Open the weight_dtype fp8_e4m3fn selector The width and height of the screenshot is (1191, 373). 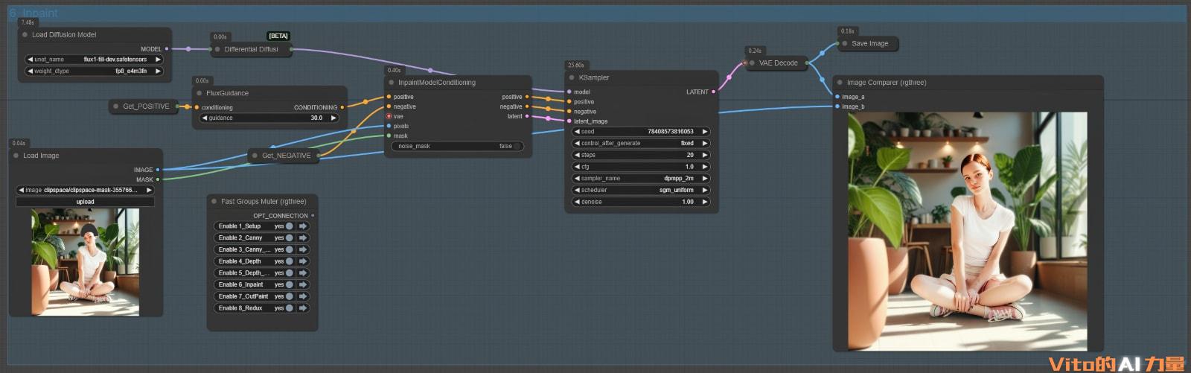(x=94, y=71)
